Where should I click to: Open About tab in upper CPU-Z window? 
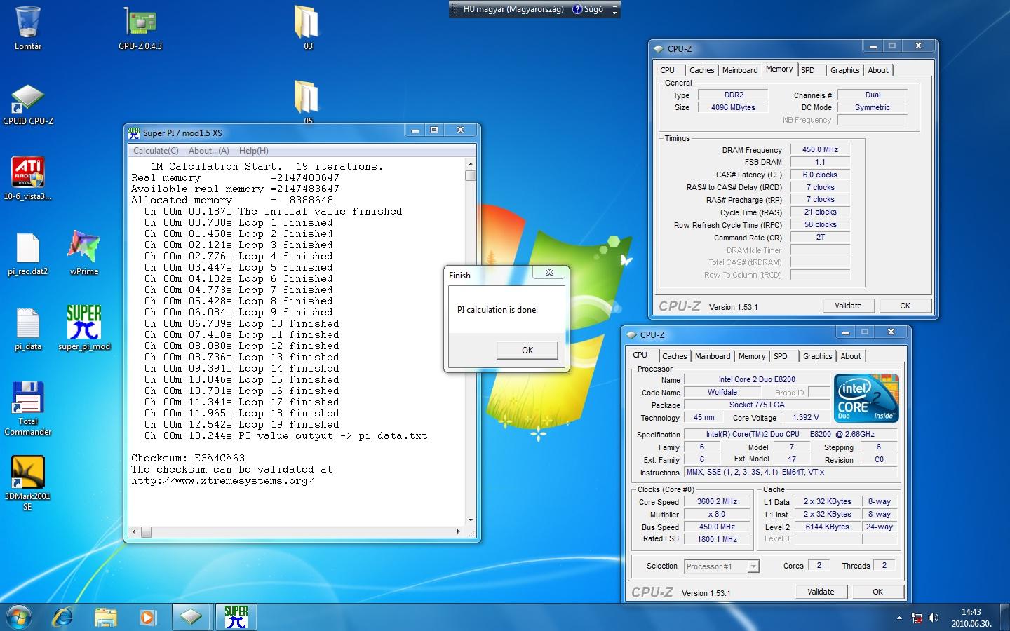coord(878,70)
